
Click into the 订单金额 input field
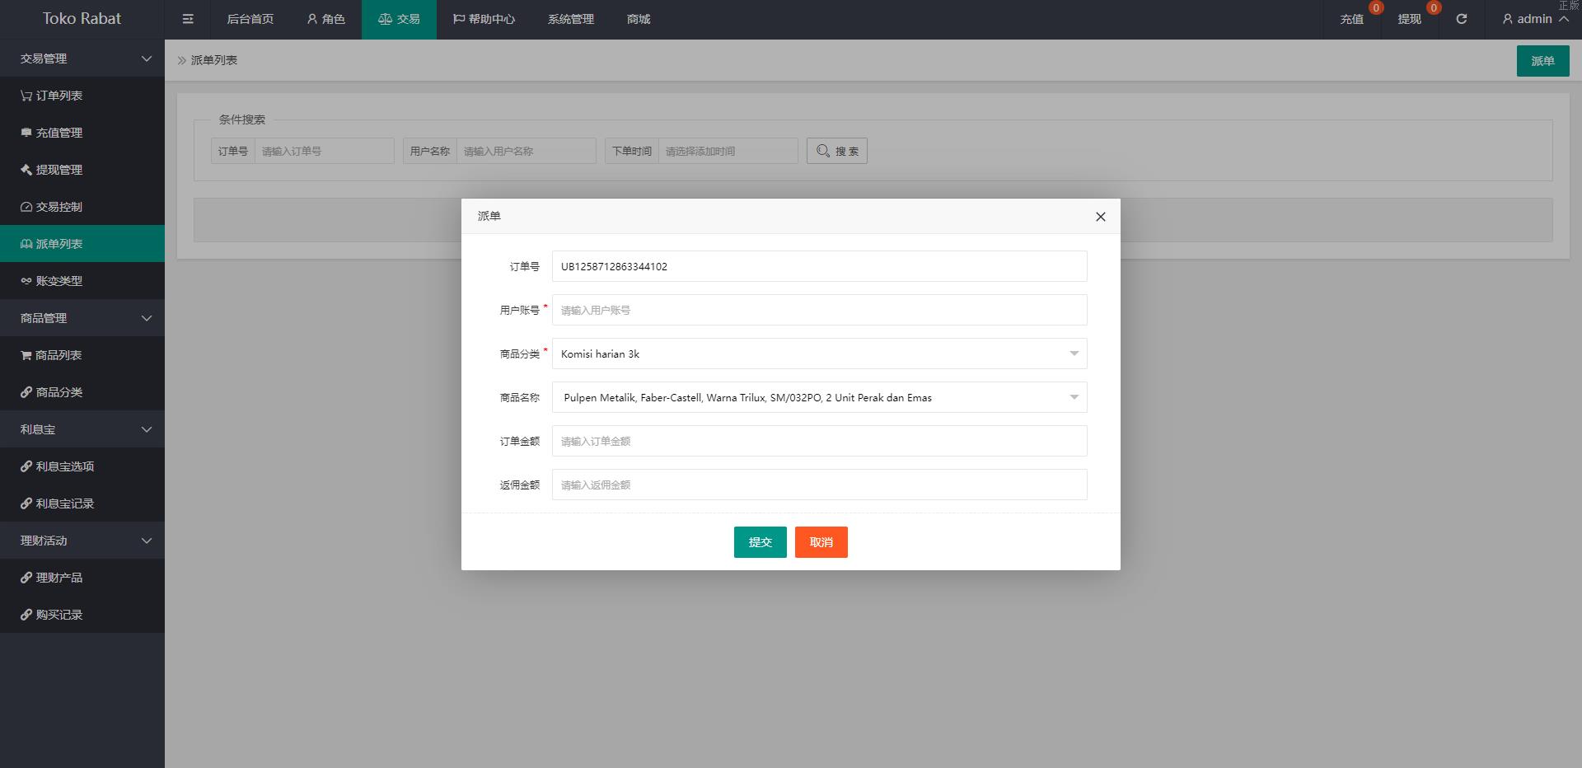point(819,441)
